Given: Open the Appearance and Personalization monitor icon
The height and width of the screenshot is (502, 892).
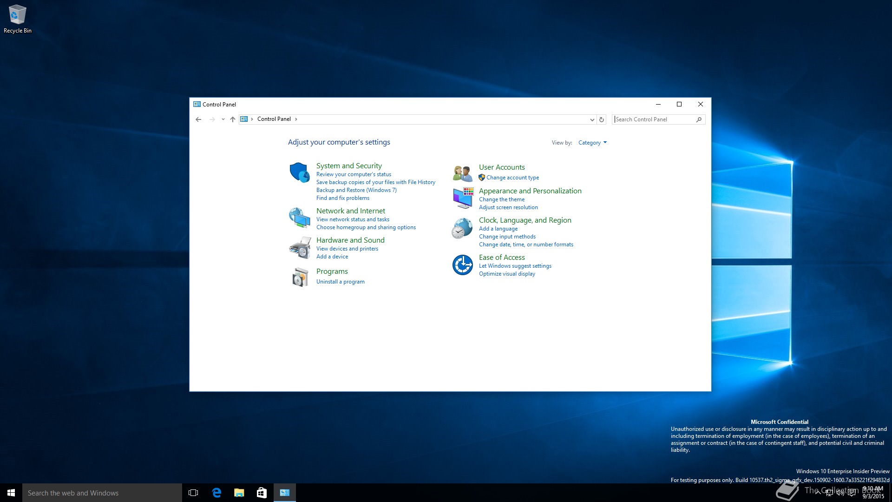Looking at the screenshot, I should pyautogui.click(x=463, y=198).
